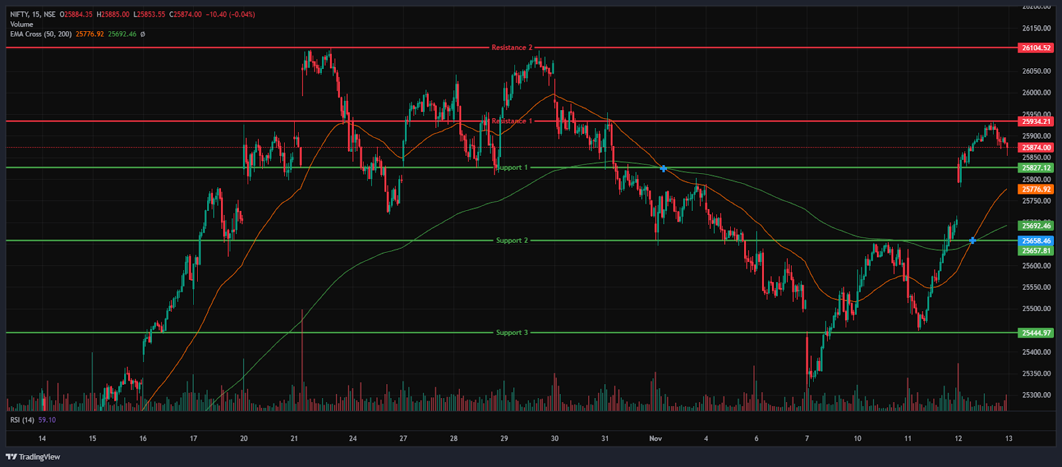1062x467 pixels.
Task: Click the ø symbol beside EMA Cross values
Action: [x=143, y=34]
